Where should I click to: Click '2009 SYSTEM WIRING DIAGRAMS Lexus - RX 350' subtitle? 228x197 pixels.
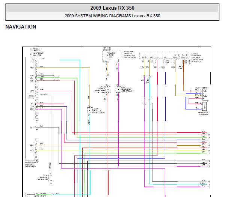click(112, 16)
